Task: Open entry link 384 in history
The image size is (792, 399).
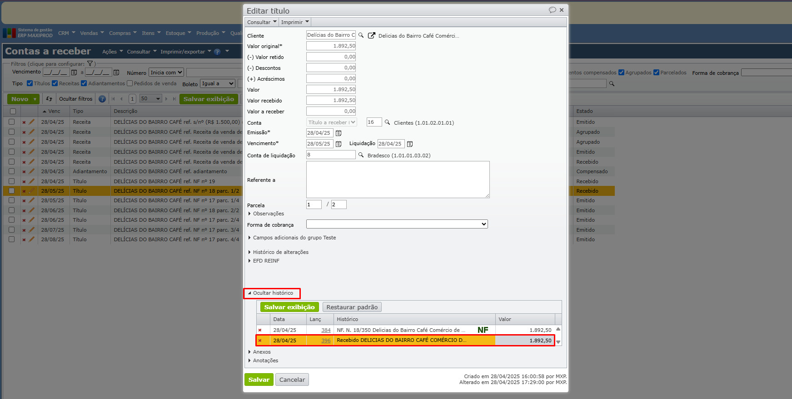Action: 326,330
